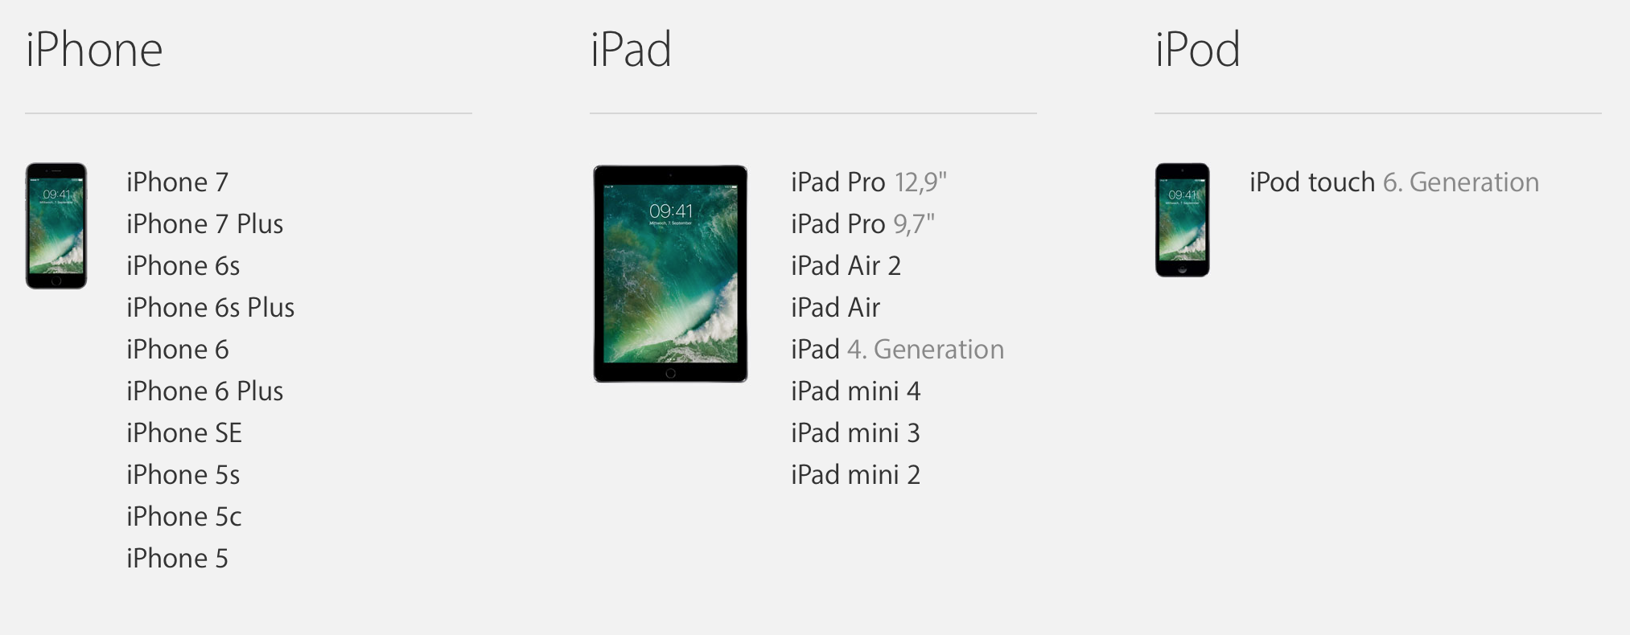Click the iPhone 5 entry
The height and width of the screenshot is (635, 1630).
coord(177,559)
